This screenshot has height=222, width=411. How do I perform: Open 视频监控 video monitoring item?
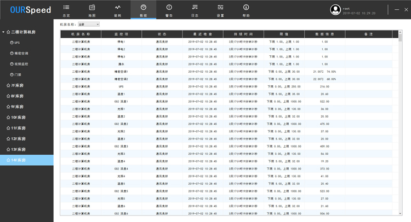point(21,63)
